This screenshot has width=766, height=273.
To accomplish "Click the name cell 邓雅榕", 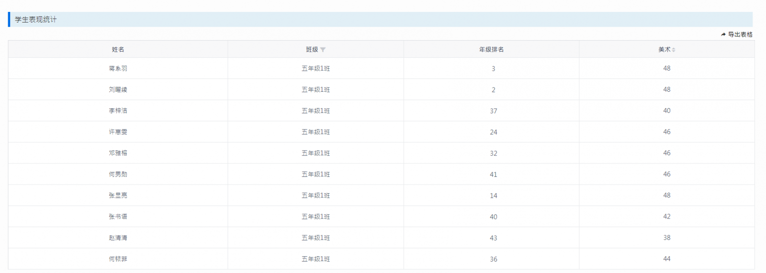I will (x=118, y=153).
